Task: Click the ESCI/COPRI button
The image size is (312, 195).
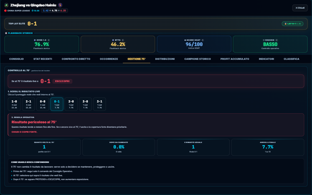Action: click(x=62, y=81)
